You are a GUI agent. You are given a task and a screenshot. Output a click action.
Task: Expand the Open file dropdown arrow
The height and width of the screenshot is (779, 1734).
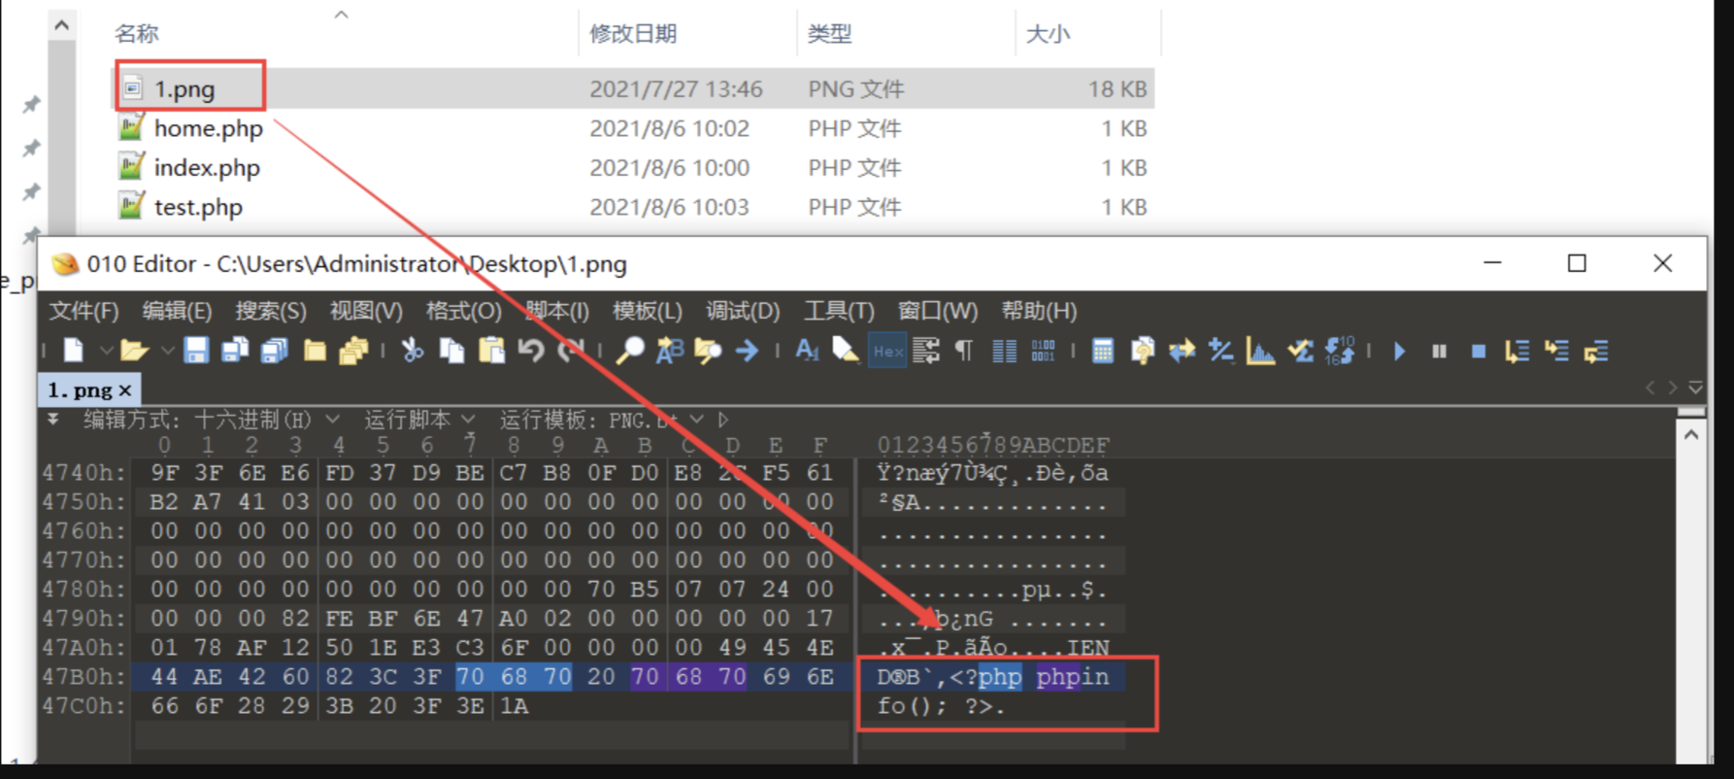[x=166, y=351]
